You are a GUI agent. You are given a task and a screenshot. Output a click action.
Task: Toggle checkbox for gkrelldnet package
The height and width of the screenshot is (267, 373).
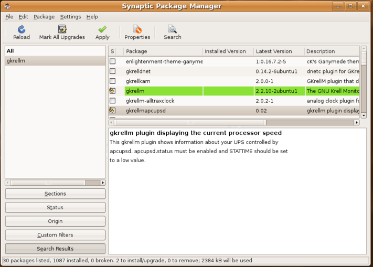pos(112,71)
